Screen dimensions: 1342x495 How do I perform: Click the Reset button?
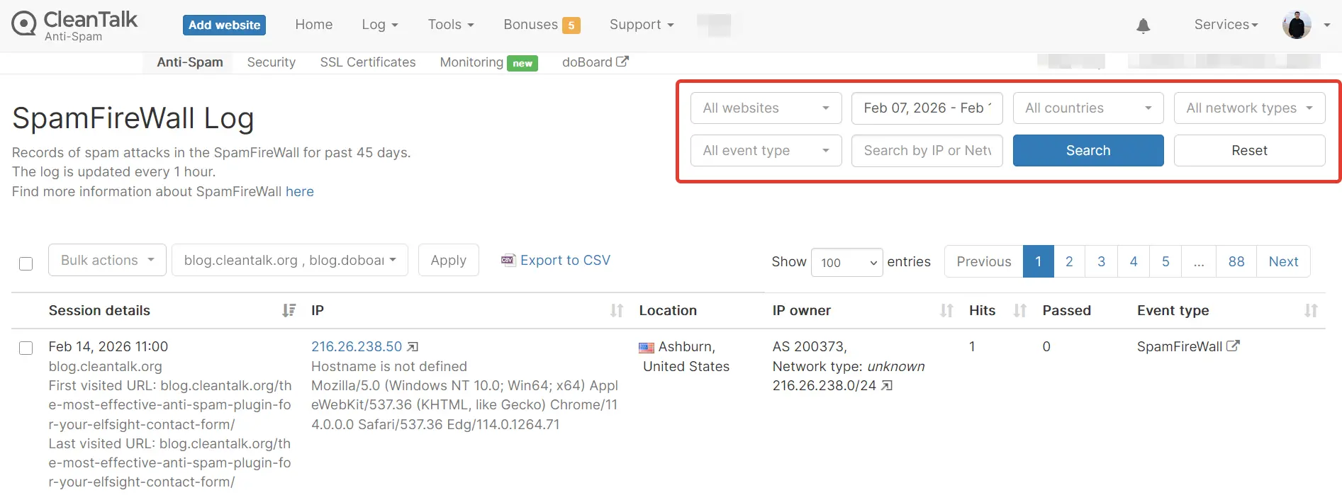pyautogui.click(x=1249, y=150)
